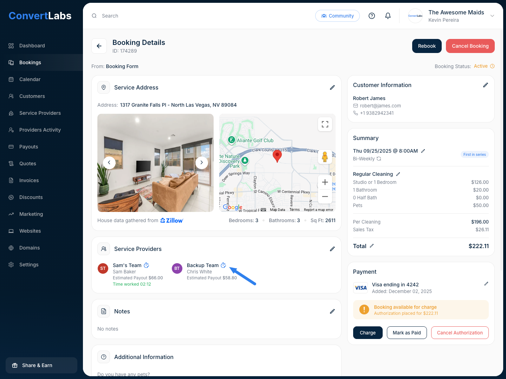Click Report a map error link
Viewport: 506px width, 379px height.
(319, 210)
